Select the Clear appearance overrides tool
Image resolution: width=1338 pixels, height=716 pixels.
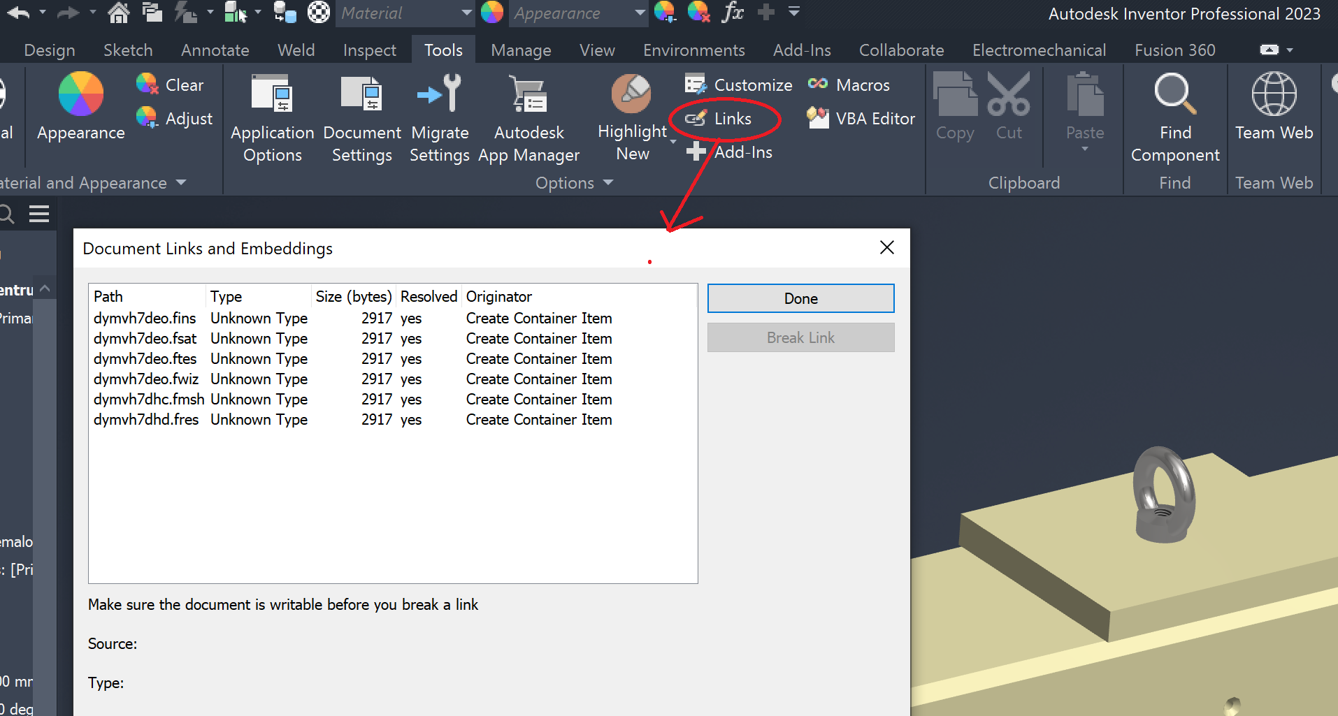[x=171, y=84]
